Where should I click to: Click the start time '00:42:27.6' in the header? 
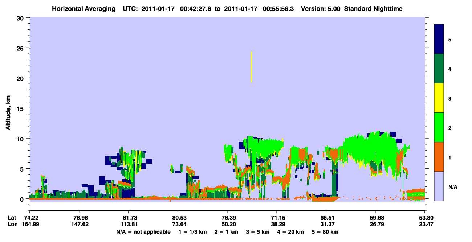pos(196,8)
